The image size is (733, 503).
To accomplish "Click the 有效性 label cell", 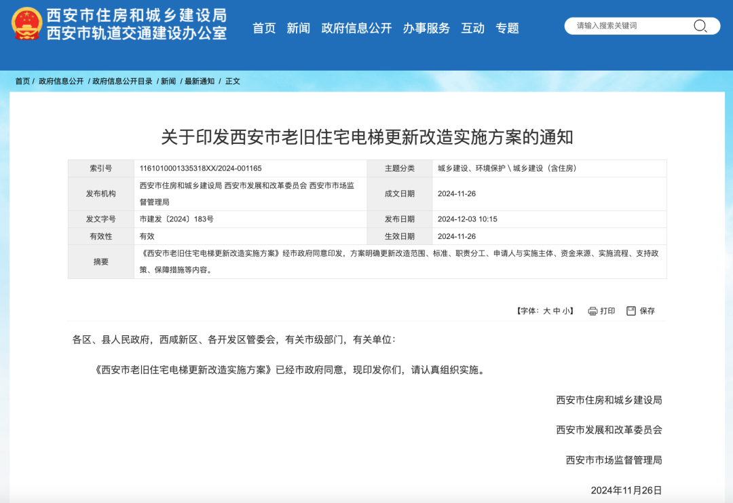I will pos(101,236).
